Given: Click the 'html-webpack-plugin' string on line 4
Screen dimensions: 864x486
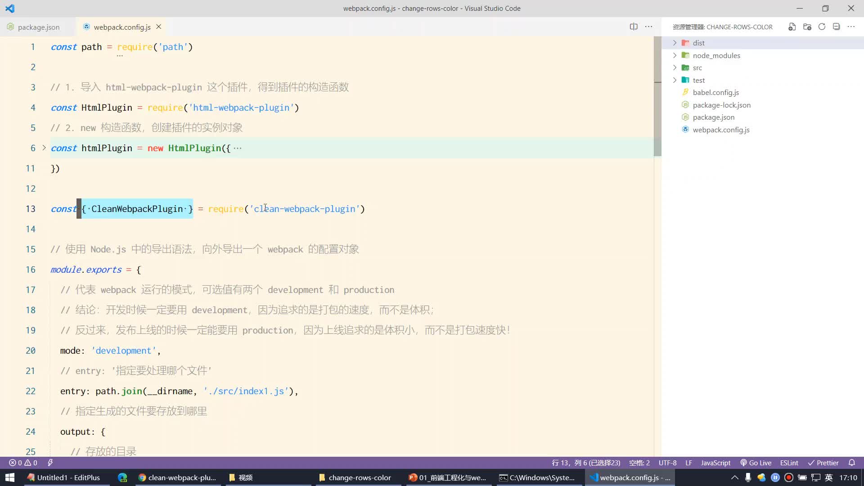Looking at the screenshot, I should coord(241,108).
